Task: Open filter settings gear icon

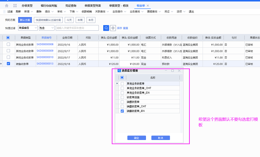Action: tap(113, 28)
